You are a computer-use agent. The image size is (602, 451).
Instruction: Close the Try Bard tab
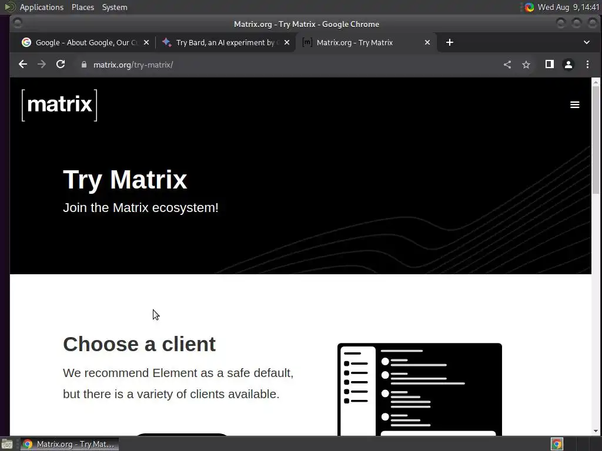(287, 42)
